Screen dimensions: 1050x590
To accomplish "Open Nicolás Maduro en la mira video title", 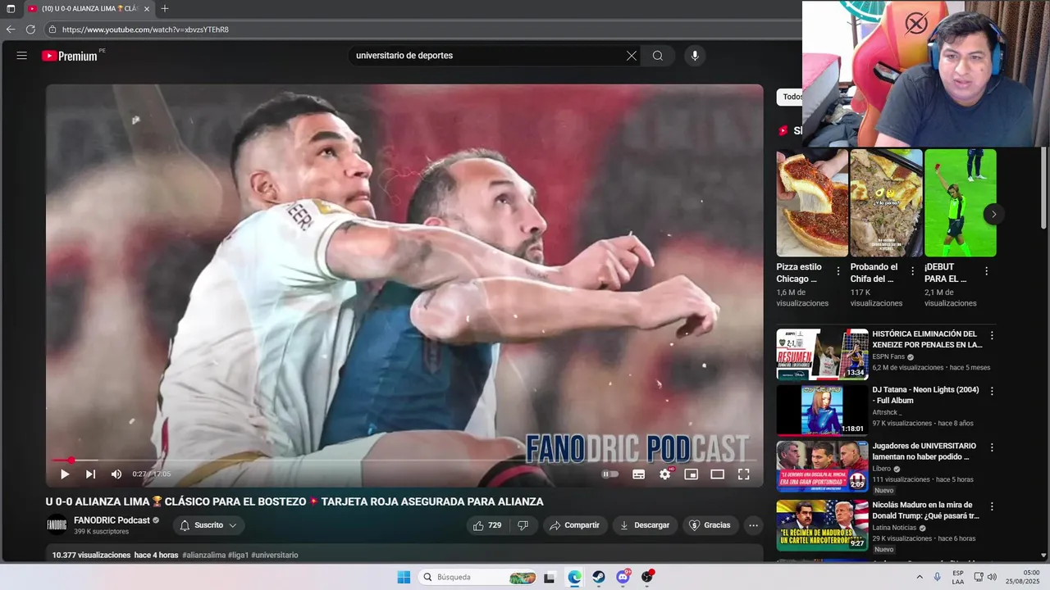I will coord(925,511).
